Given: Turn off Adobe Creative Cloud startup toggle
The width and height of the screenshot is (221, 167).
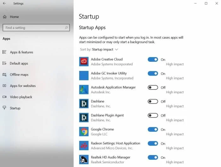Looking at the screenshot, I should pyautogui.click(x=153, y=60).
